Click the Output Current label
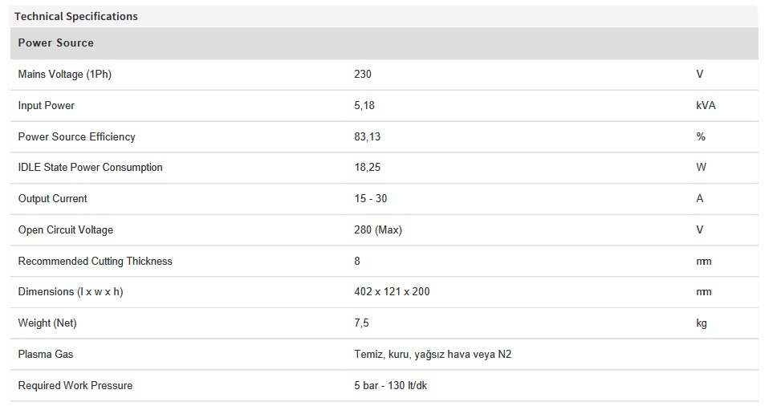 [52, 198]
